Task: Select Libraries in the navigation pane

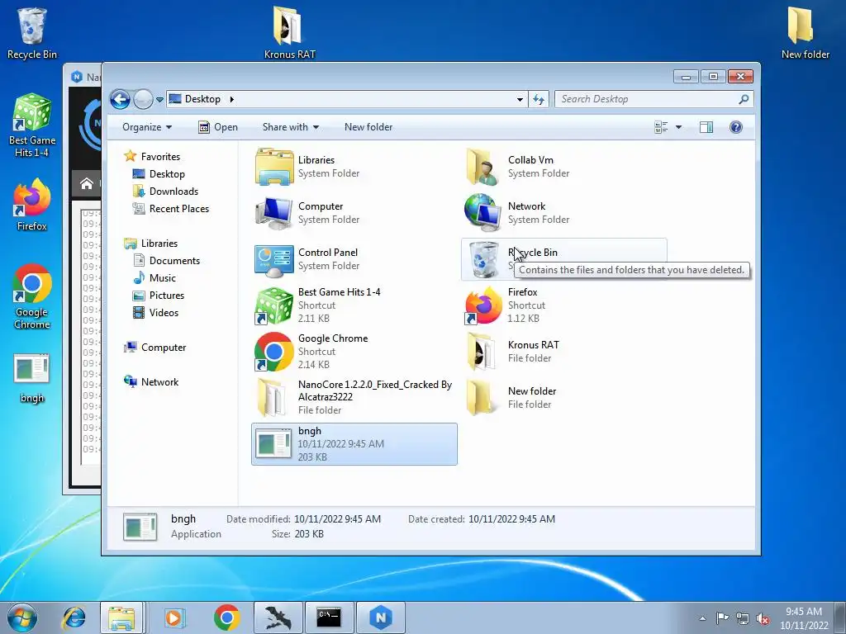Action: tap(159, 244)
